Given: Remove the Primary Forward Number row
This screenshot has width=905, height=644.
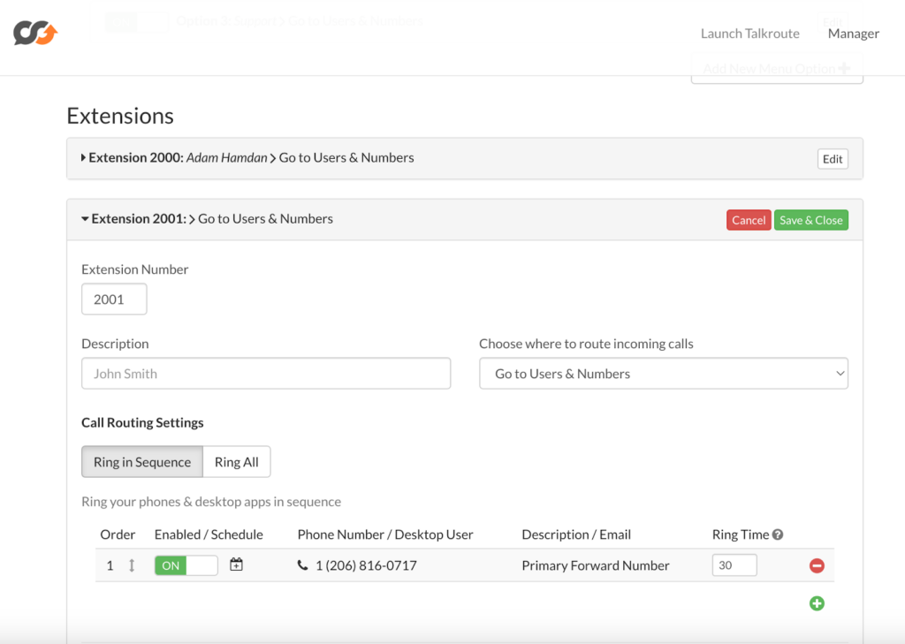Looking at the screenshot, I should (817, 565).
